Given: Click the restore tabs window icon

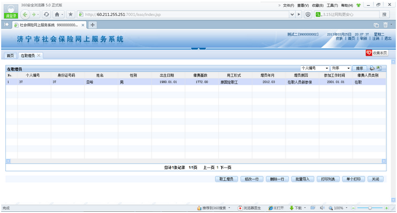Looking at the screenshot, I should [376, 25].
